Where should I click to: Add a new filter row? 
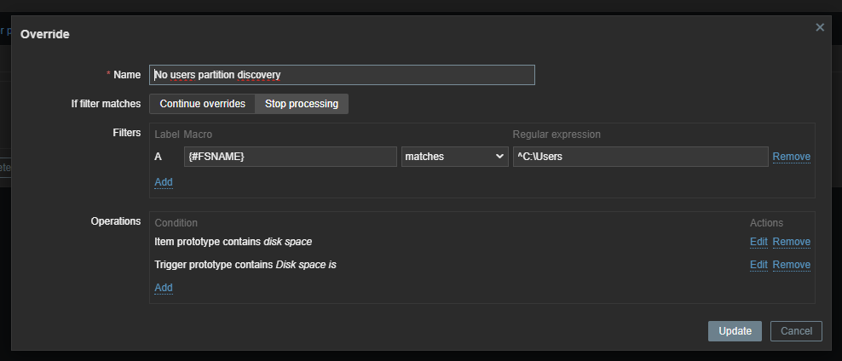(x=164, y=182)
